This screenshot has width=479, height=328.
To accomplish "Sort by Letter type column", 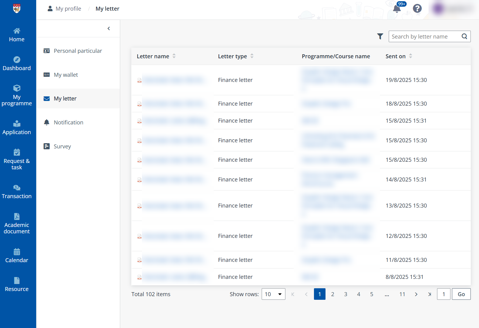I will (x=252, y=56).
